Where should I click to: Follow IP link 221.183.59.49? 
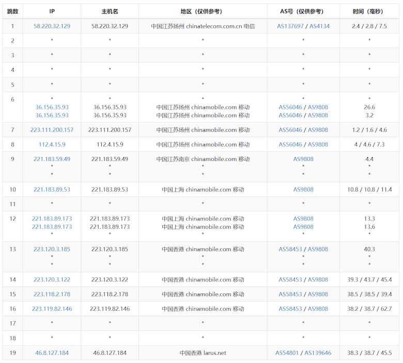point(52,159)
